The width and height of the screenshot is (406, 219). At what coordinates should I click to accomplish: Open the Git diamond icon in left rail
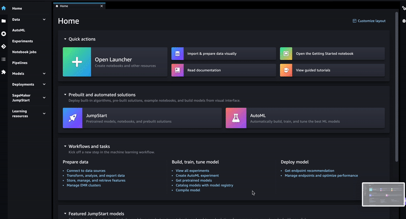[x=4, y=46]
